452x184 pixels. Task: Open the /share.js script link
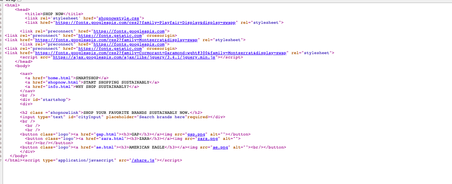pyautogui.click(x=143, y=160)
